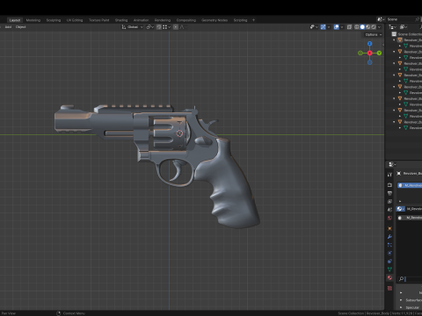
Task: Collapse the first Revolver object in outliner
Action: pyautogui.click(x=394, y=40)
